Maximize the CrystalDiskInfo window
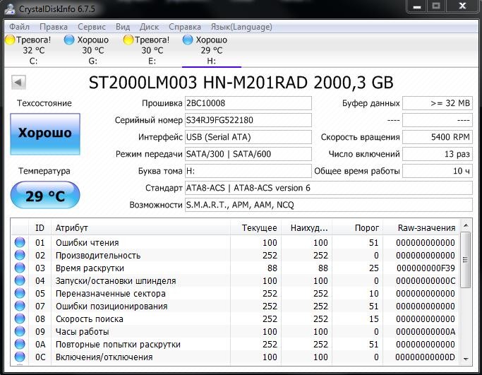 436,6
